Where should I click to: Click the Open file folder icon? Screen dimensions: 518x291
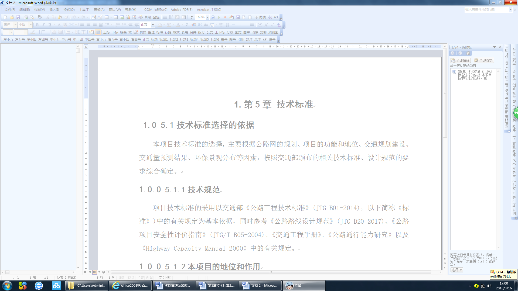[12, 17]
